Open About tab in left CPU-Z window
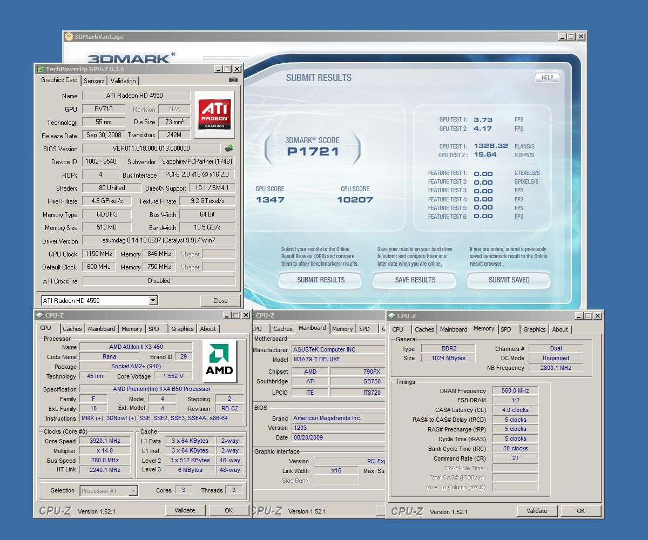 (208, 329)
